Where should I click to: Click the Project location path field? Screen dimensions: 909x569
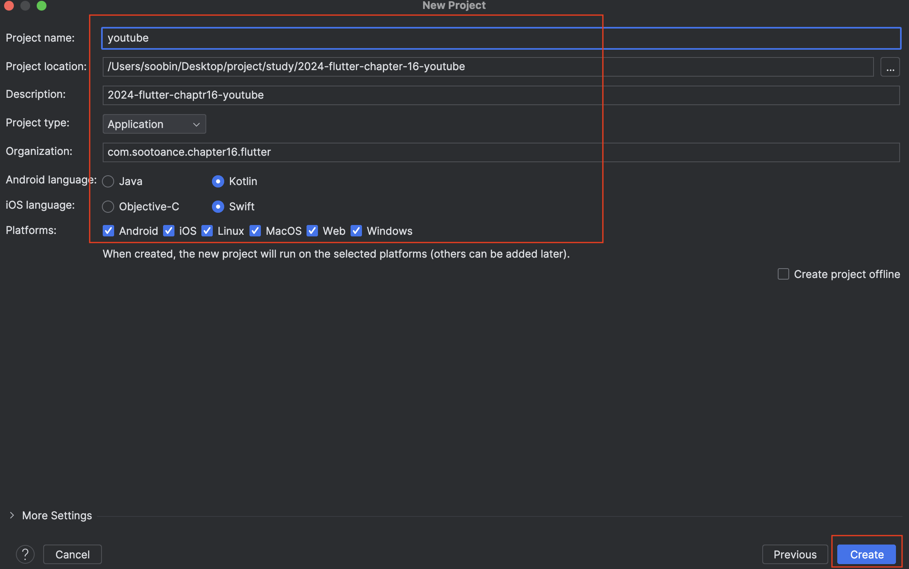click(488, 67)
